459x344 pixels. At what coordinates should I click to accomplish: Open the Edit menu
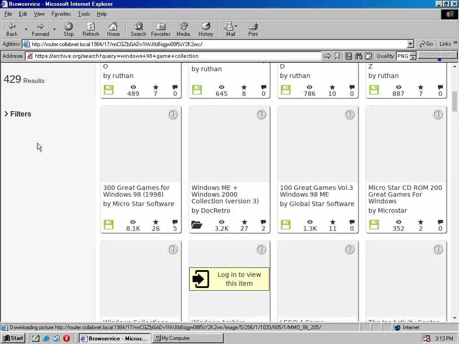(23, 14)
